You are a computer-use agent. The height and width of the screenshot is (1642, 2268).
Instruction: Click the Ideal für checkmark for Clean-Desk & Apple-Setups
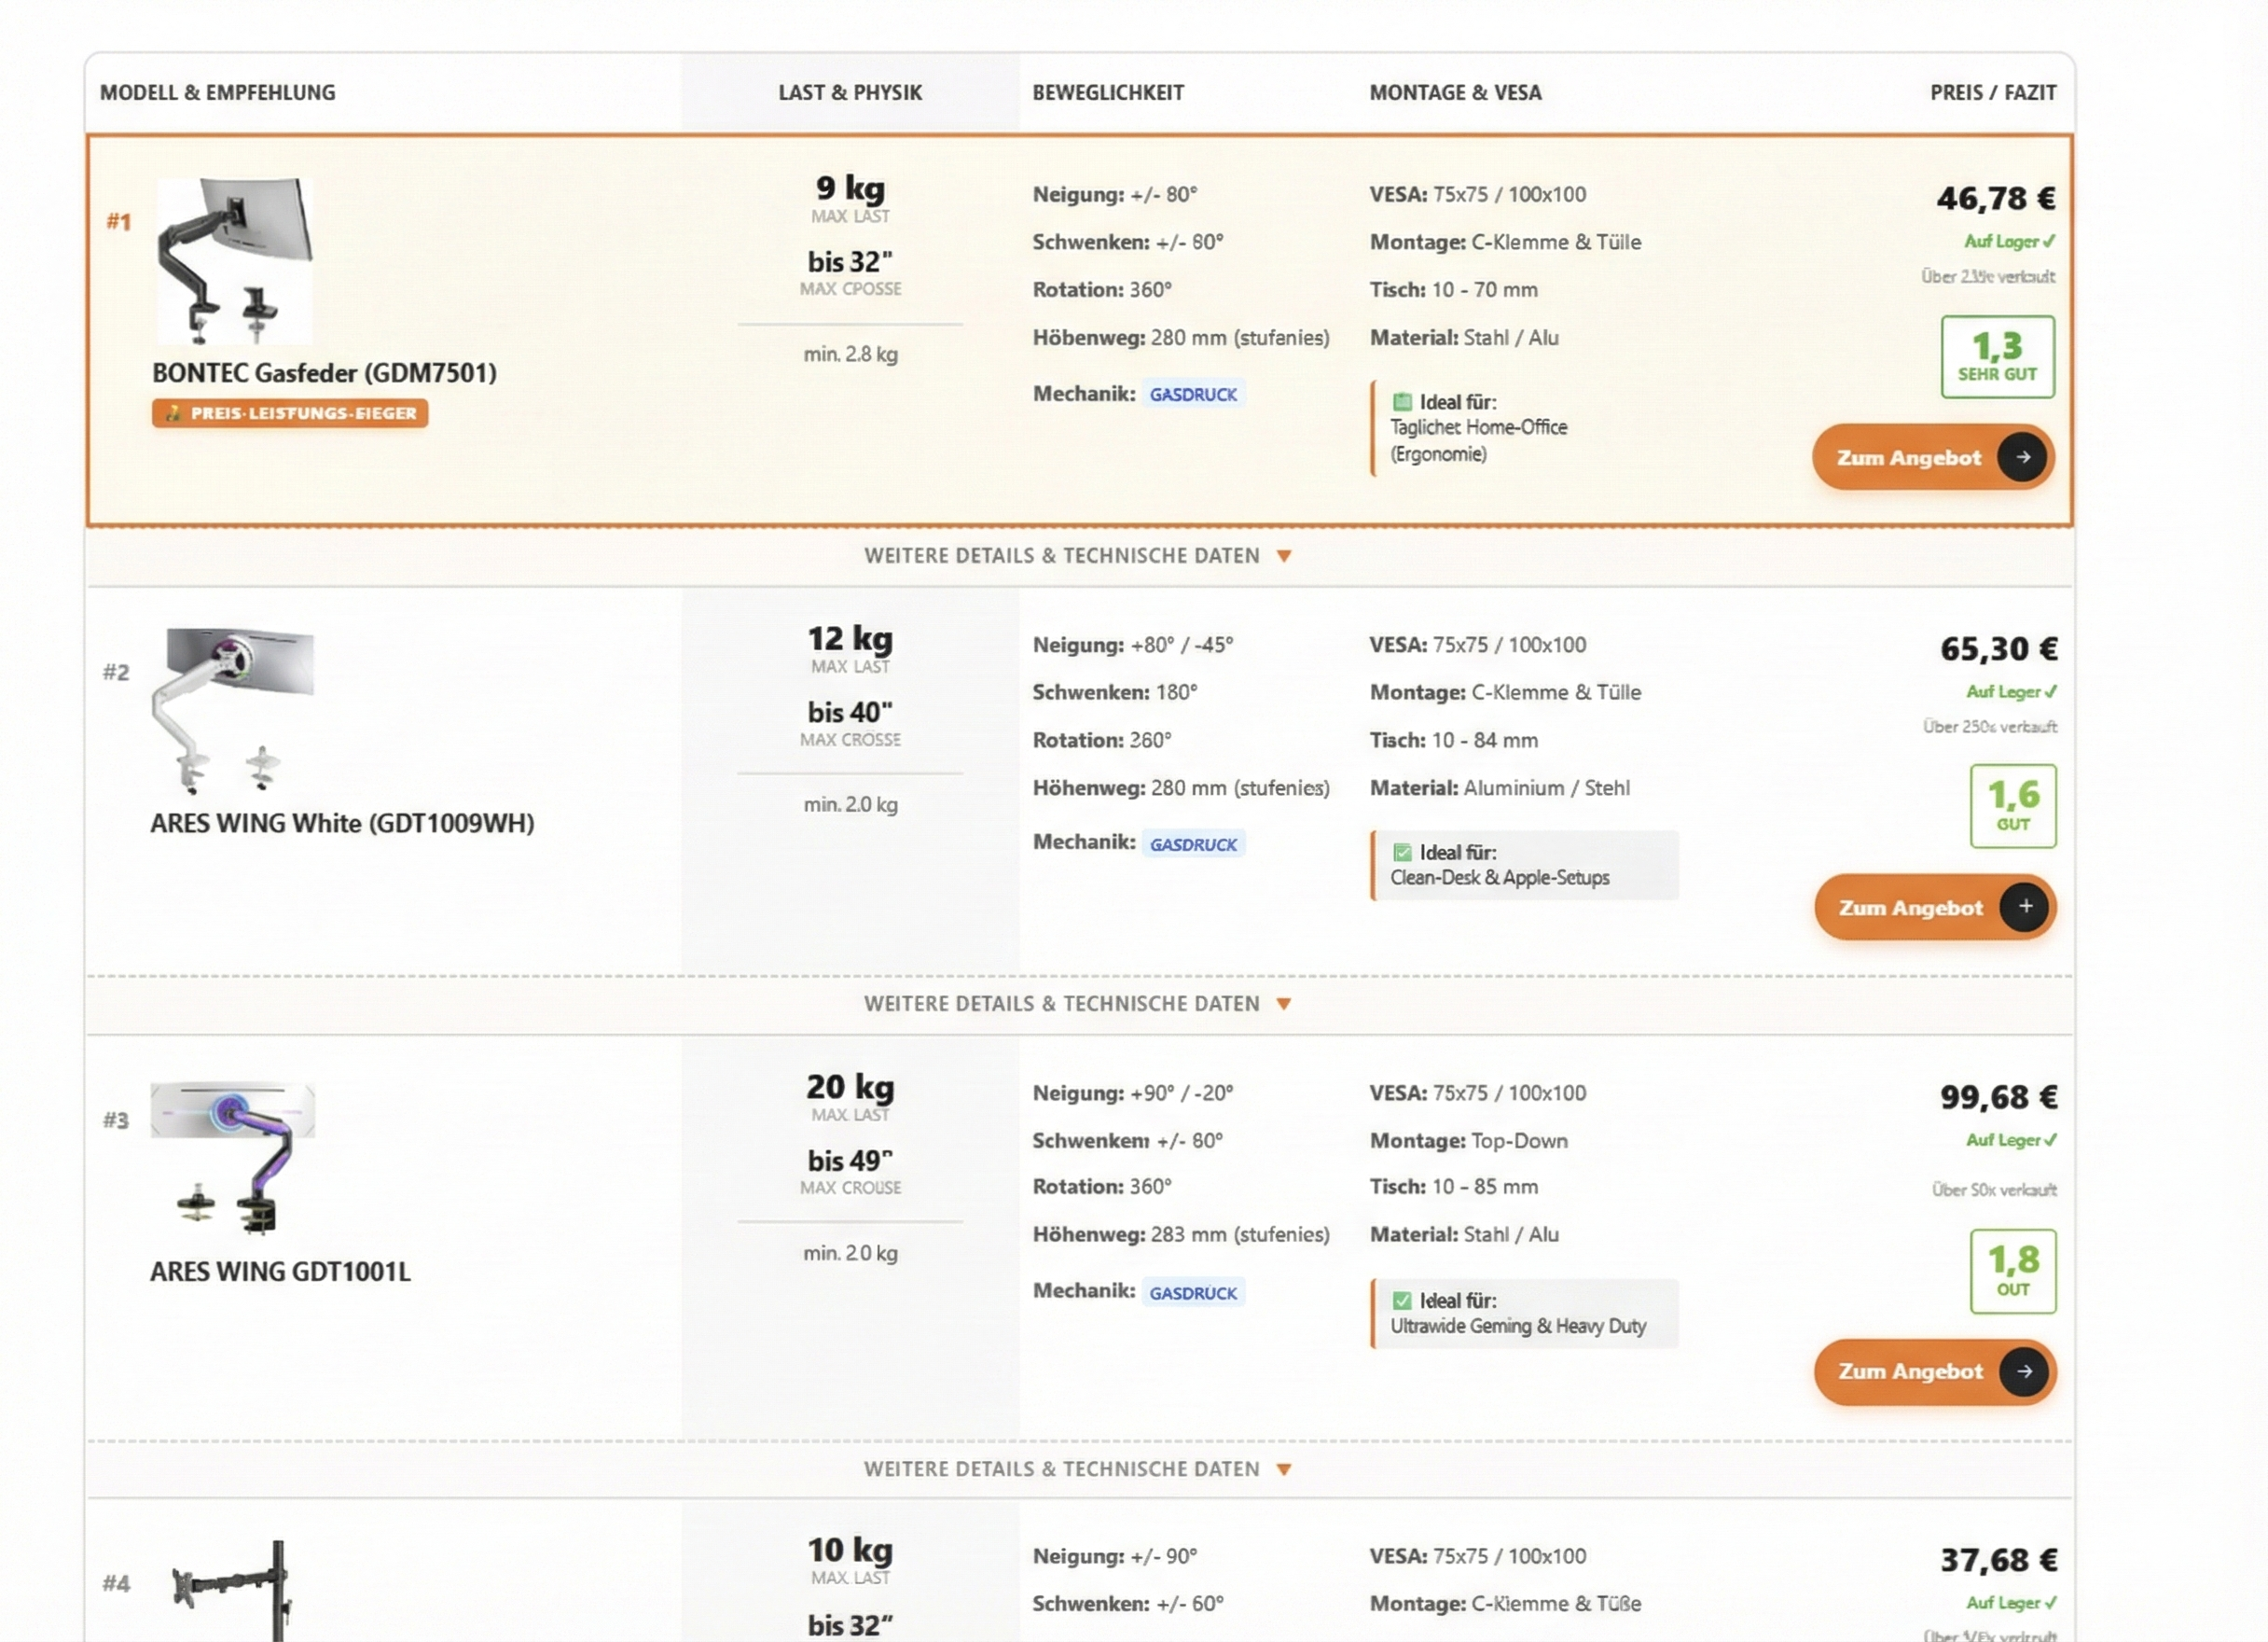pos(1402,853)
